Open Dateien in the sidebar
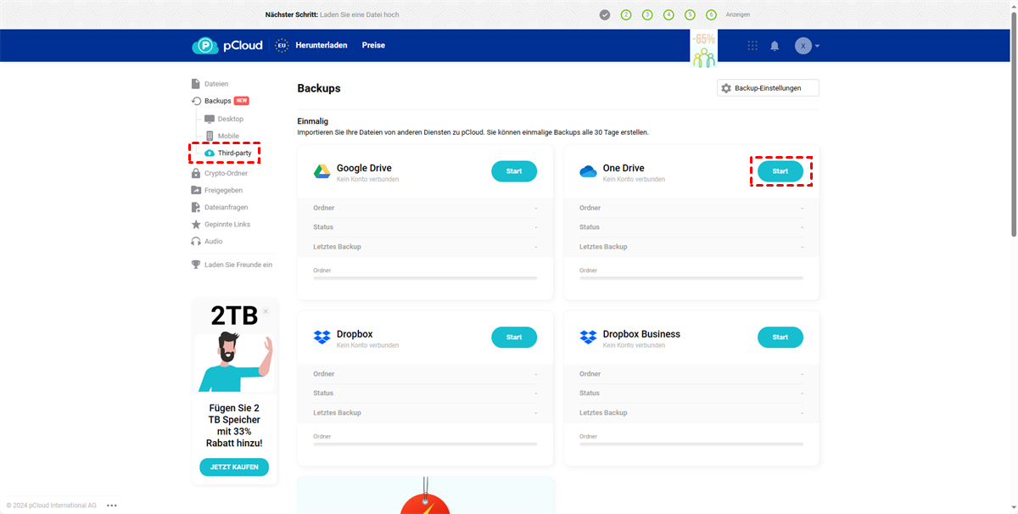Viewport: 1018px width, 514px height. click(210, 84)
